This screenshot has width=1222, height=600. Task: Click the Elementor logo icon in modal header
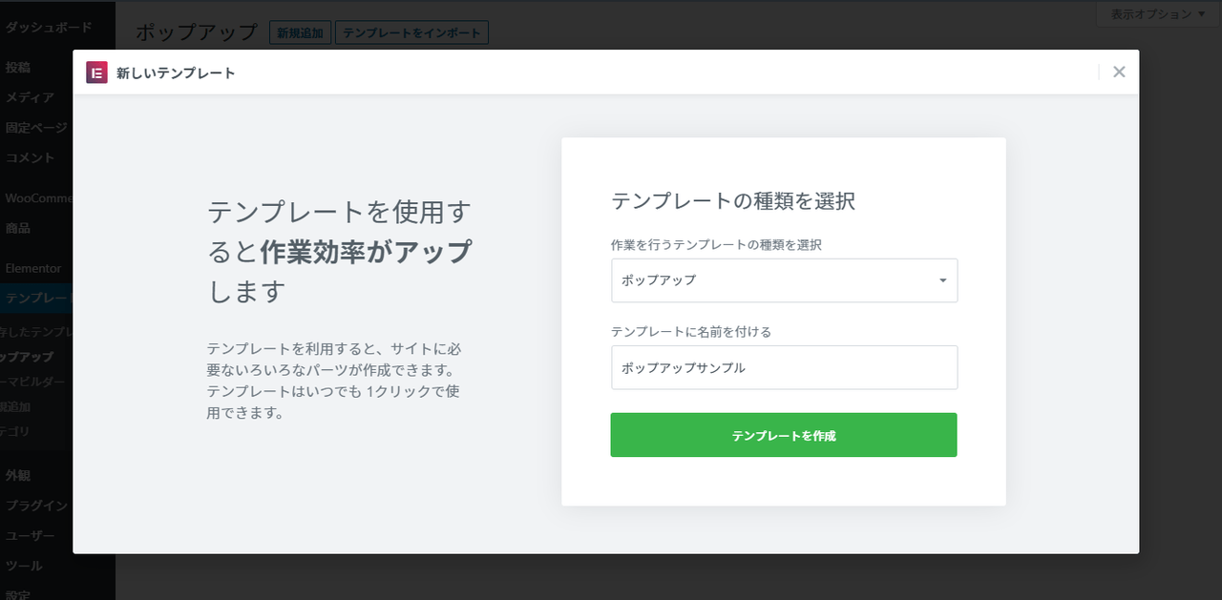[96, 72]
